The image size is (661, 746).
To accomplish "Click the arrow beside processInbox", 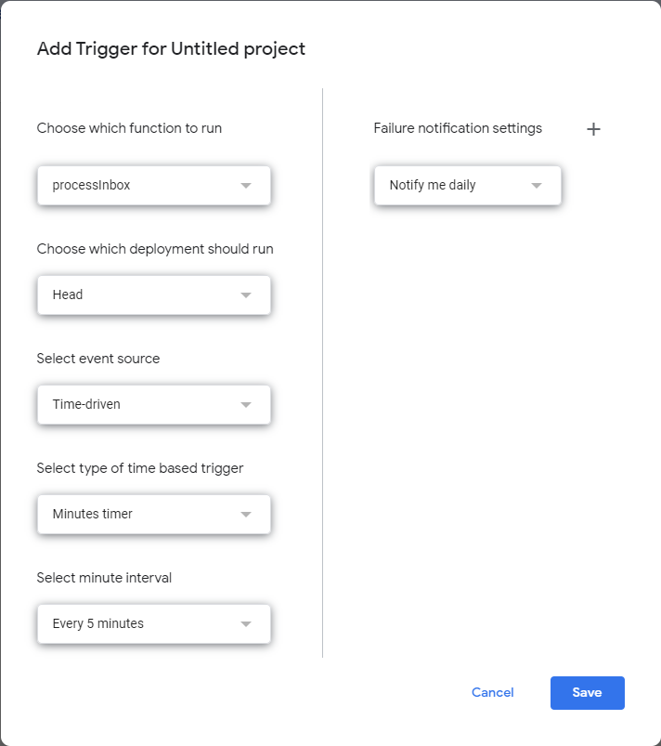I will click(x=246, y=186).
